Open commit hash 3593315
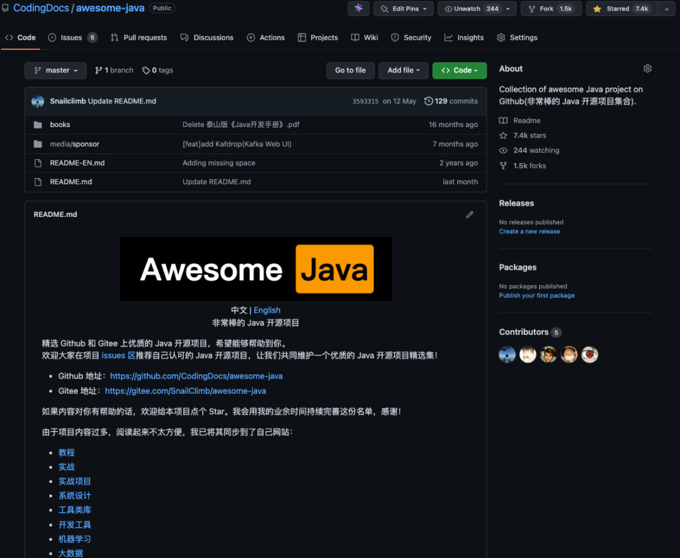This screenshot has width=680, height=558. [365, 101]
